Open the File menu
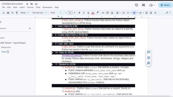Viewport: 173px width, 97px height. [4, 7]
